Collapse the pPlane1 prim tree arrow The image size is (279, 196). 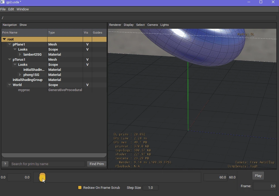pyautogui.click(x=10, y=44)
